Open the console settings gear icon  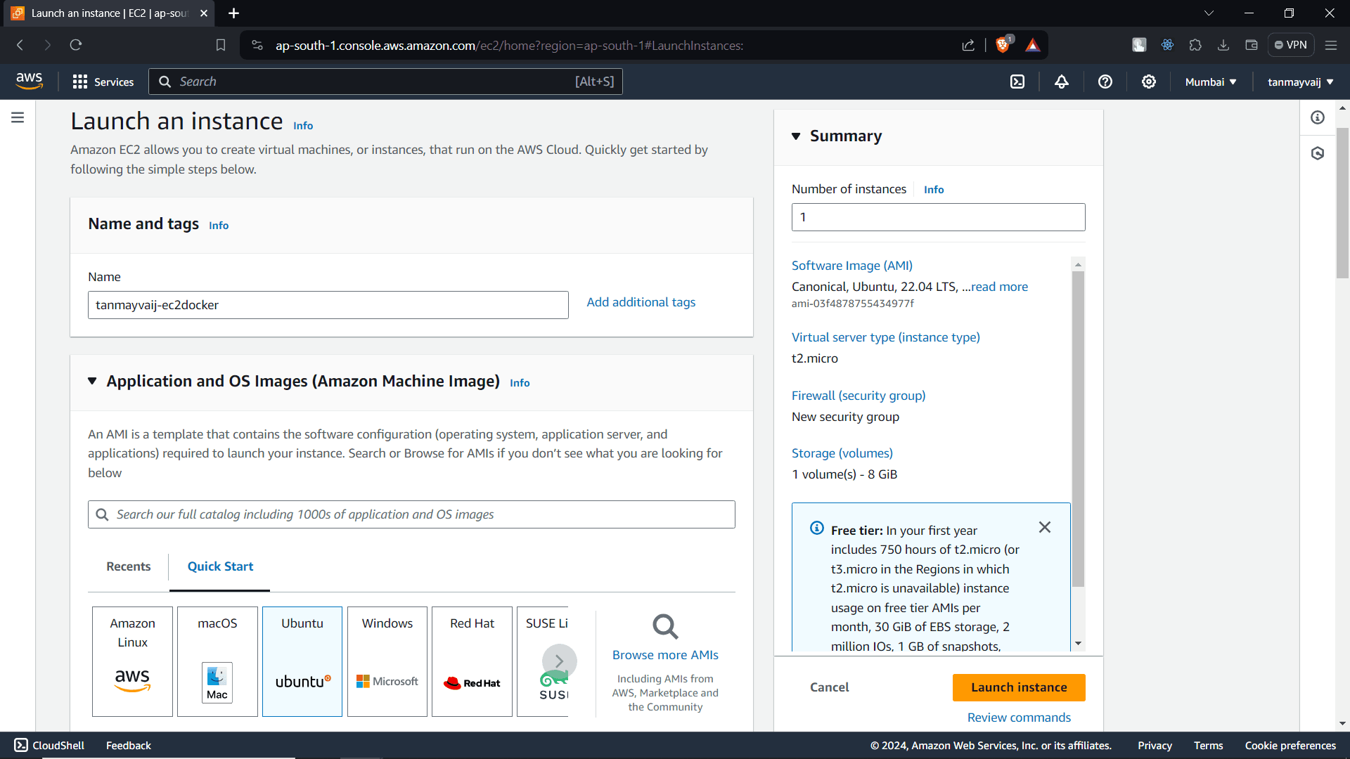[1149, 82]
